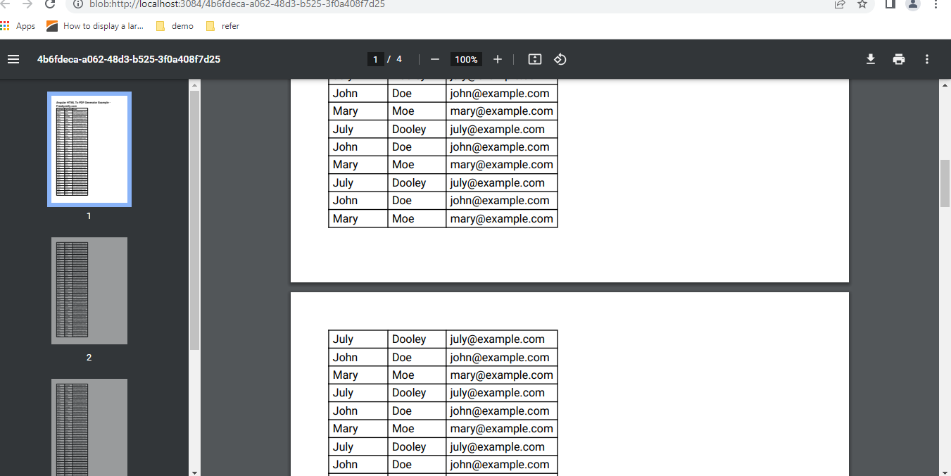The image size is (951, 476).
Task: Open the demo bookmarks folder
Action: tap(174, 25)
